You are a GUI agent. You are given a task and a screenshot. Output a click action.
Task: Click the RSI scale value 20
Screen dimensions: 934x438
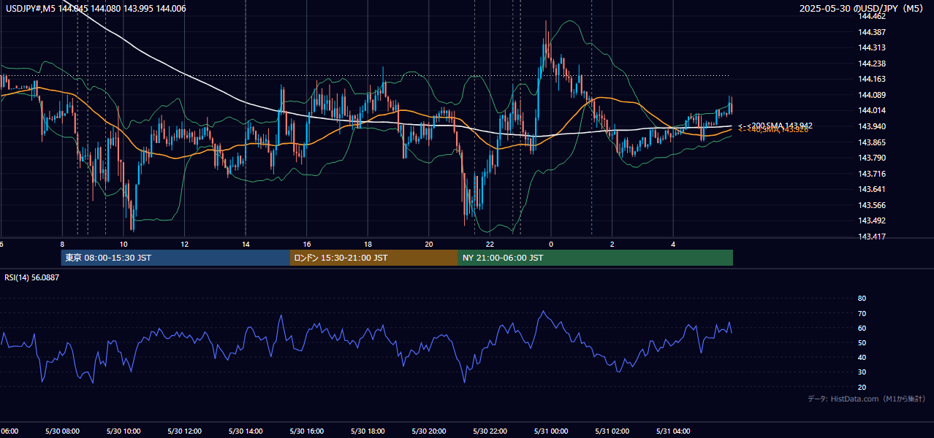click(862, 387)
